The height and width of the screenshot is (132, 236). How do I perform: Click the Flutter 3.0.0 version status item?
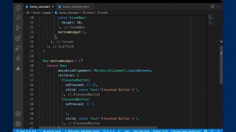[x=160, y=131]
